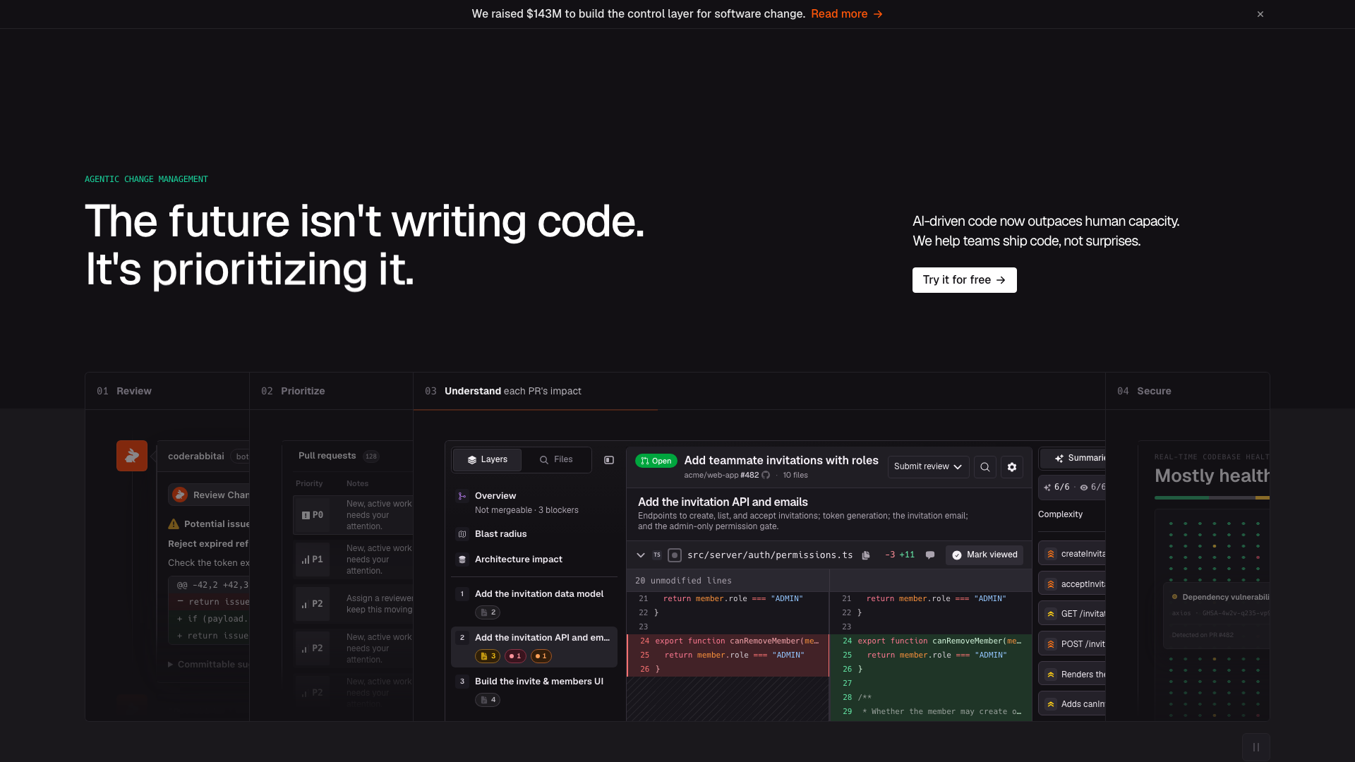The height and width of the screenshot is (762, 1355).
Task: Click the Summarize sparkle button
Action: [x=1073, y=459]
